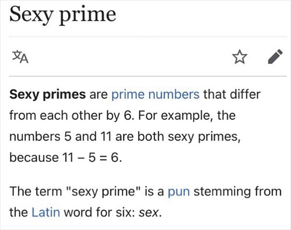Click the phrase 'that differ'
Image resolution: width=291 pixels, height=230 pixels.
click(x=232, y=94)
